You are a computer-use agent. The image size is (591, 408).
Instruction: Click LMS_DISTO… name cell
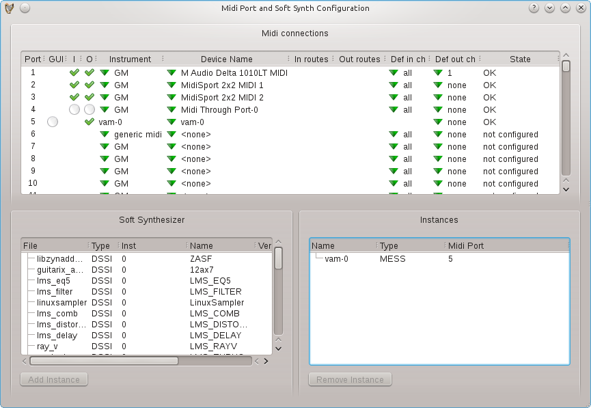point(219,325)
